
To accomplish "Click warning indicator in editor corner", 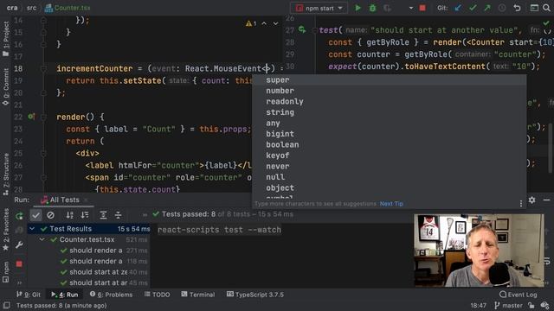I will coord(251,23).
